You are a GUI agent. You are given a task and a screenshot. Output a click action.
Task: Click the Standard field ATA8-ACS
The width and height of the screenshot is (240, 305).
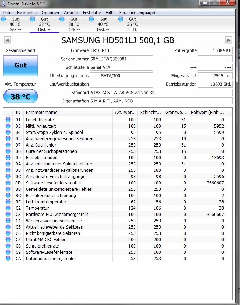161,93
